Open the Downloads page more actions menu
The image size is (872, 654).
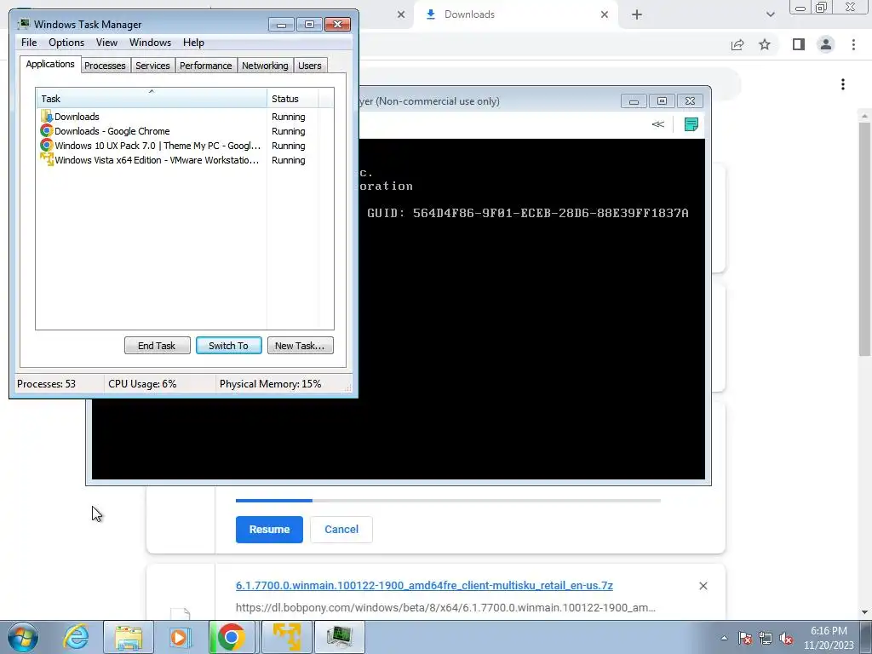(843, 84)
